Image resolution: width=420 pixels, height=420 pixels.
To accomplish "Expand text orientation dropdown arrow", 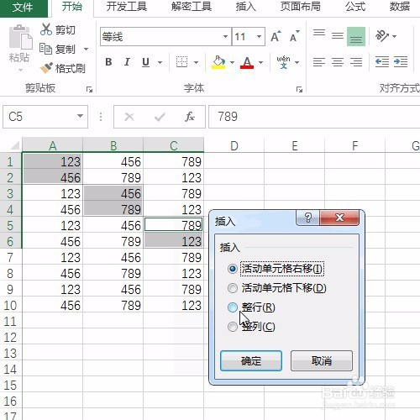I will [395, 36].
